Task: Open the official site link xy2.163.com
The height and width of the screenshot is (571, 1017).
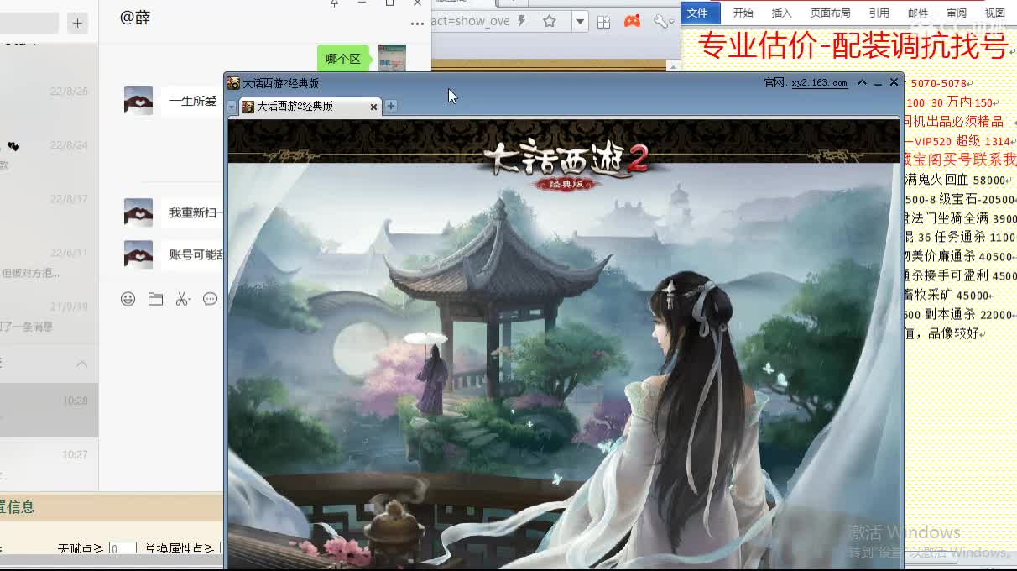Action: click(819, 83)
